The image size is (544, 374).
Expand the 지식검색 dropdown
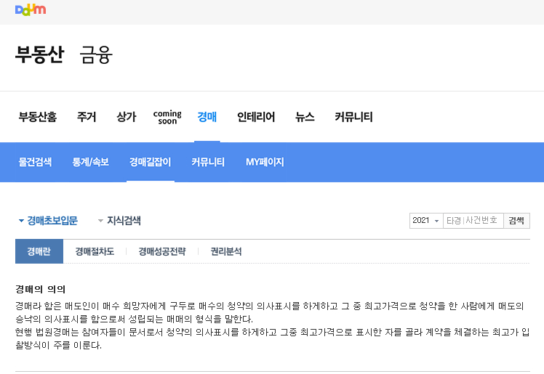[119, 221]
